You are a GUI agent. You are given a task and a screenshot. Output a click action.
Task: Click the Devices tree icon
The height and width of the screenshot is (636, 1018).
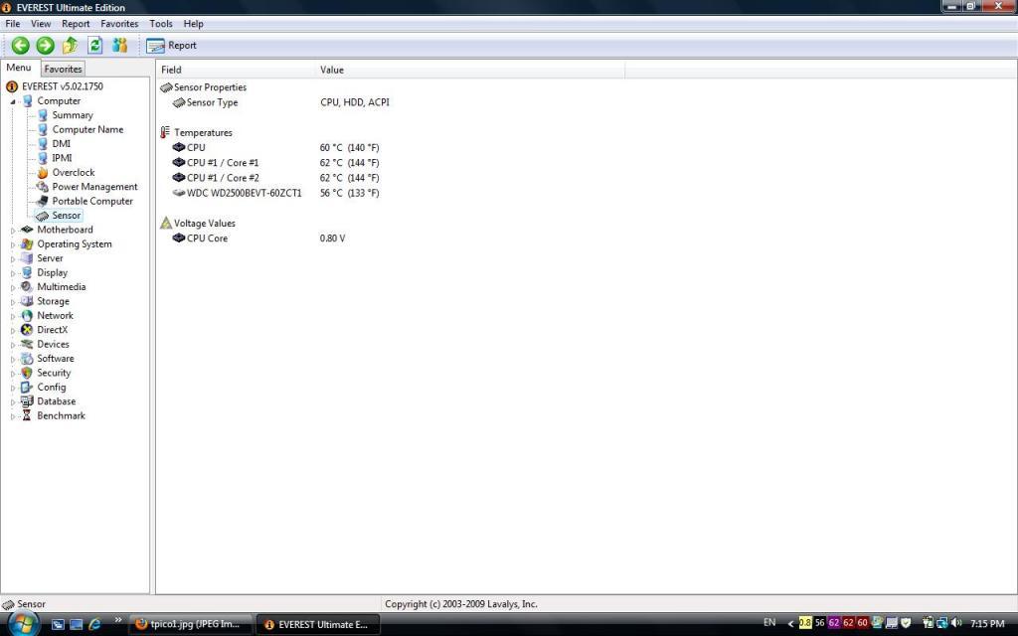click(x=27, y=344)
